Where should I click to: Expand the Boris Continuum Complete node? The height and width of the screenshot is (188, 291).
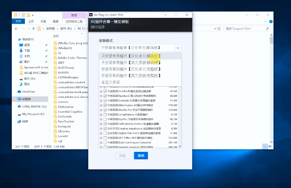coord(101,143)
